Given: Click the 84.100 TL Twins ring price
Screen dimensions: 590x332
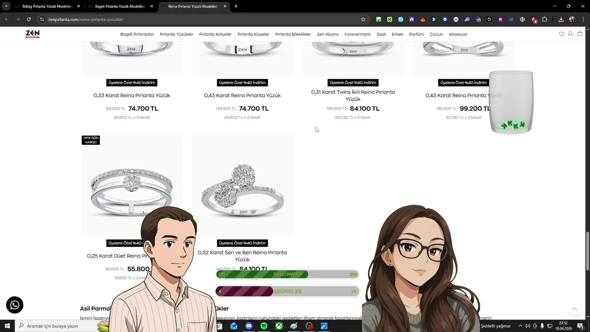Looking at the screenshot, I should point(365,108).
